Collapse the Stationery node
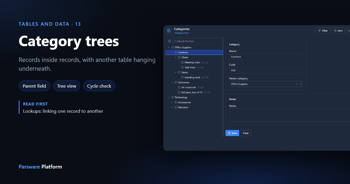350x184 pixels. pyautogui.click(x=172, y=82)
